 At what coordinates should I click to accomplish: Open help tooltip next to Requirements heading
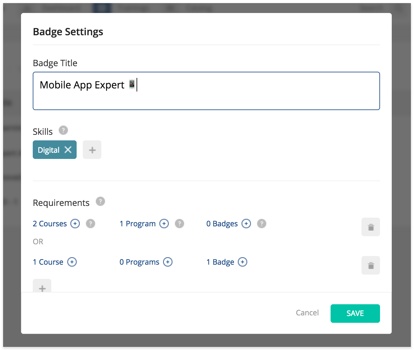(x=100, y=202)
